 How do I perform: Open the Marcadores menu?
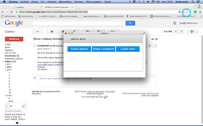tap(65, 2)
